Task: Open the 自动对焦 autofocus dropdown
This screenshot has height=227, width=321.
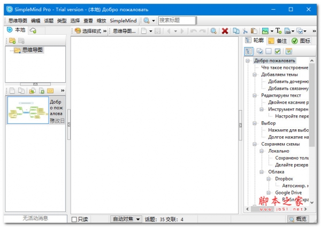Action: pyautogui.click(x=126, y=219)
